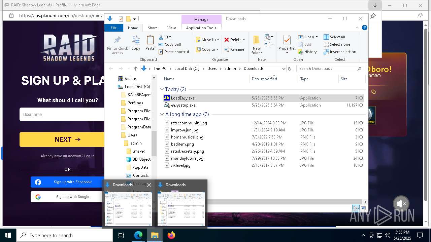
Task: Click the Rename ribbon button
Action: pos(234,49)
